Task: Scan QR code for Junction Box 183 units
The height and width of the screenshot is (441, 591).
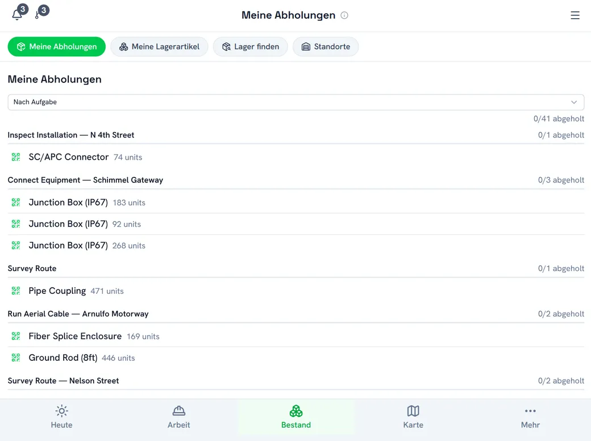Action: click(16, 202)
